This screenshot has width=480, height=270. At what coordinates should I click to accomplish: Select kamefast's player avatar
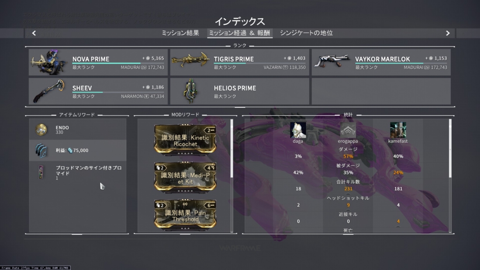tap(398, 130)
